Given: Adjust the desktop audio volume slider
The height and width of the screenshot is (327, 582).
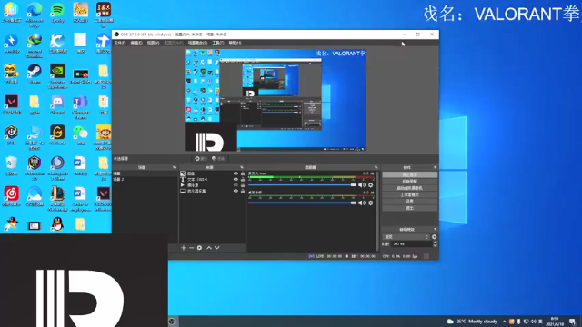Looking at the screenshot, I should (x=302, y=203).
